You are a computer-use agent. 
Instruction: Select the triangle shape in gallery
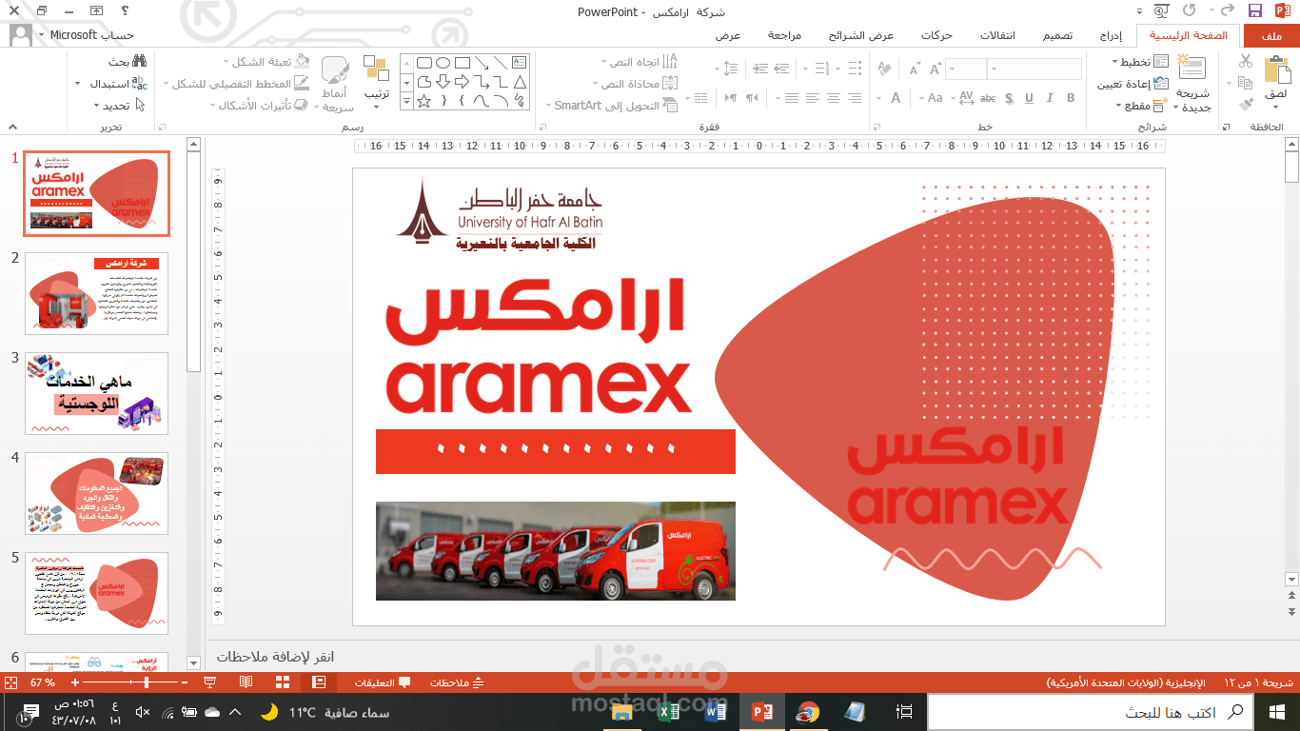pos(519,81)
